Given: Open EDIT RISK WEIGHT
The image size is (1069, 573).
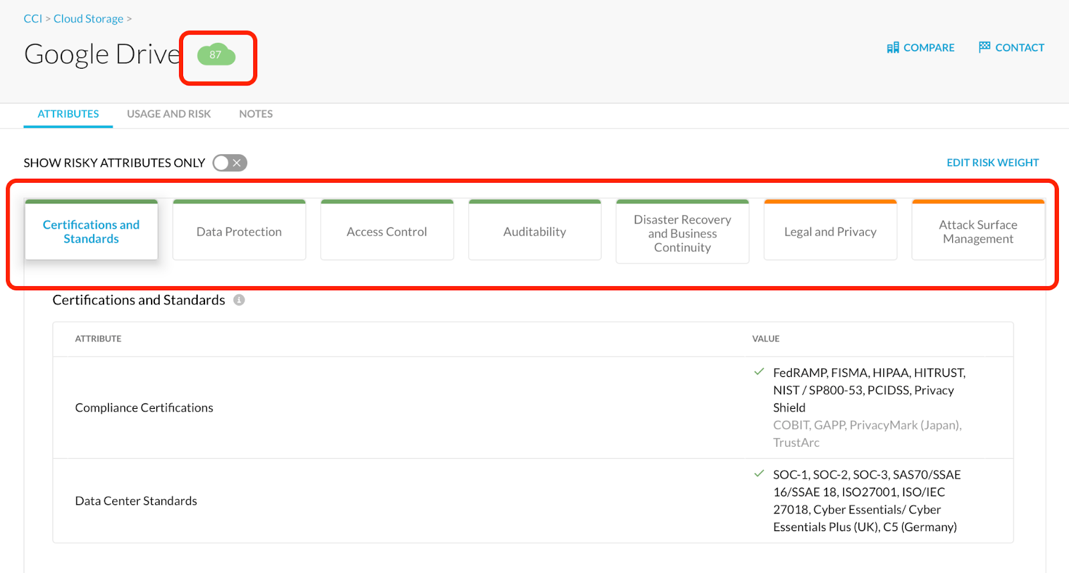Looking at the screenshot, I should coord(993,163).
